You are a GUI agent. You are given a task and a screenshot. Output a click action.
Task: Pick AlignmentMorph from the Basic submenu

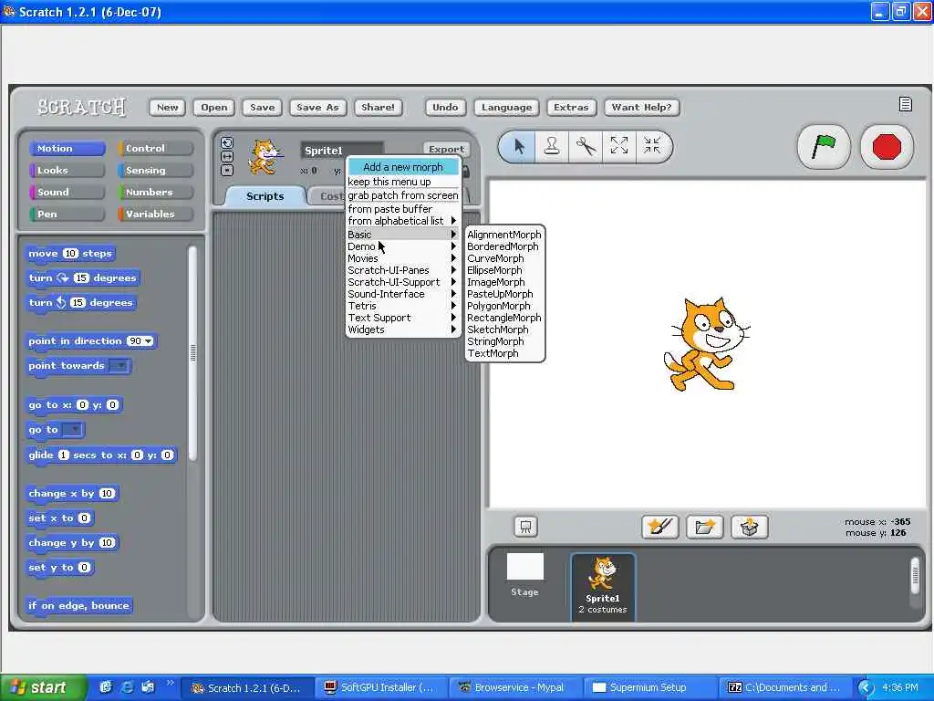pyautogui.click(x=503, y=235)
